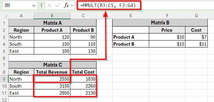Click the Matrix A title cell
This screenshot has width=214, height=102.
(x=52, y=23)
